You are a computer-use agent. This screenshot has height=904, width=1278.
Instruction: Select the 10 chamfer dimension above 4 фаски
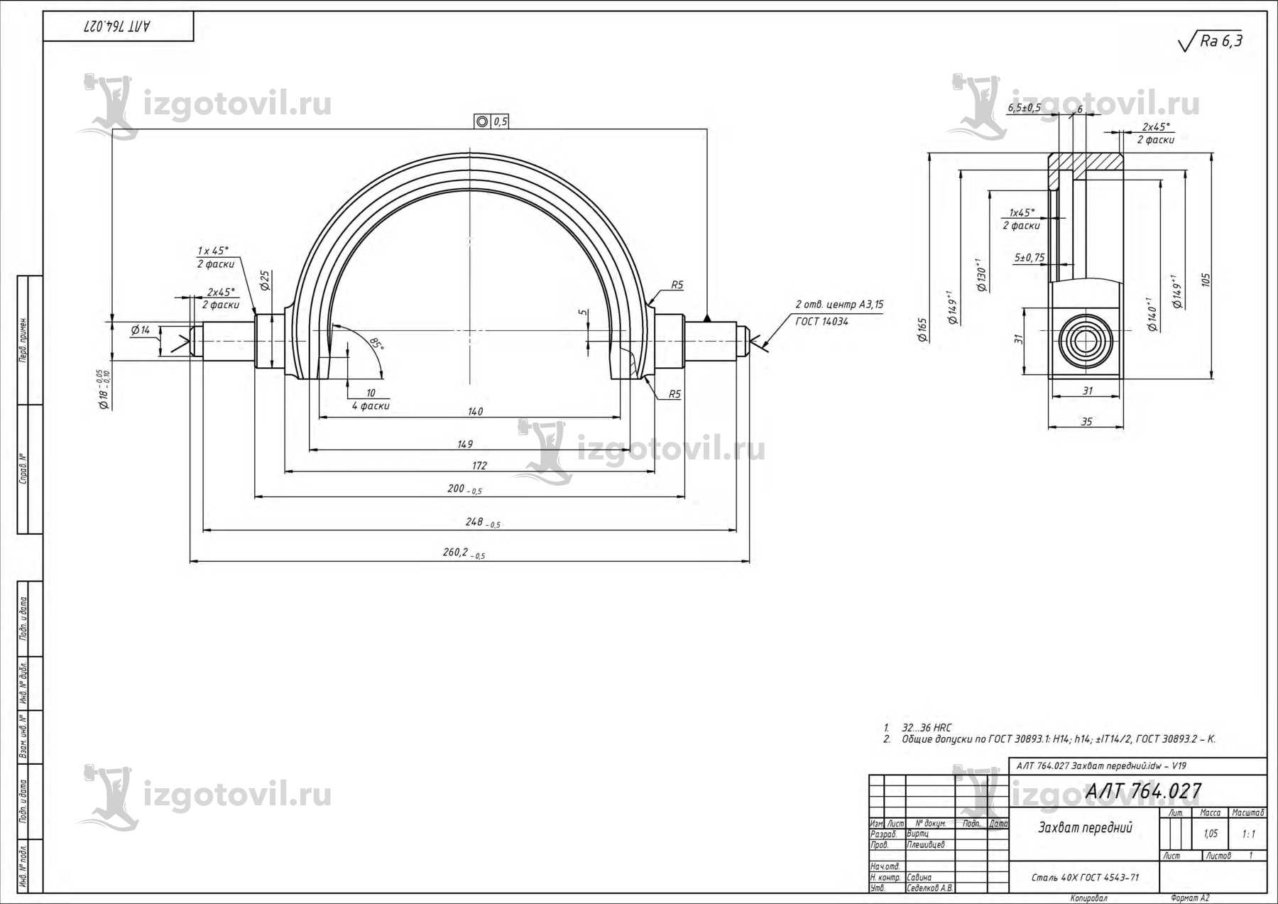pyautogui.click(x=371, y=393)
